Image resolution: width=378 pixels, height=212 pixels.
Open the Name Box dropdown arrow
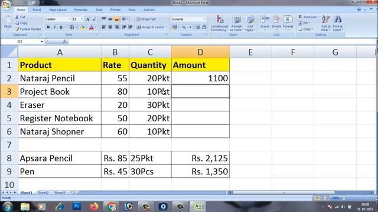point(42,42)
